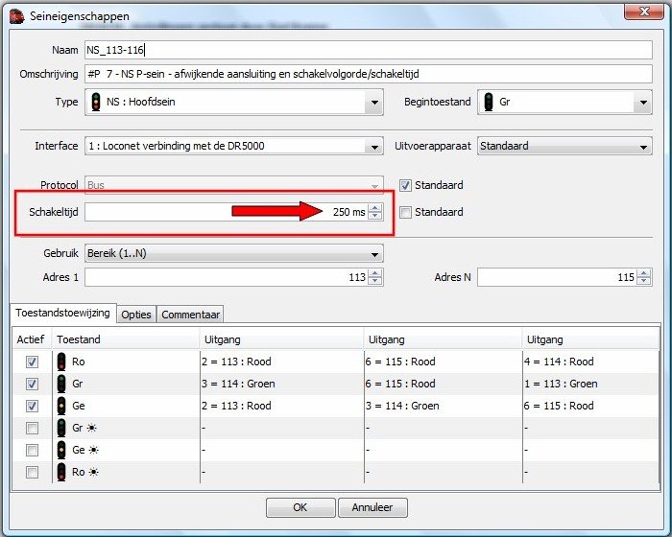The image size is (672, 537).
Task: Uncheck the Standaard checkbox next to Protocol
Action: [405, 185]
